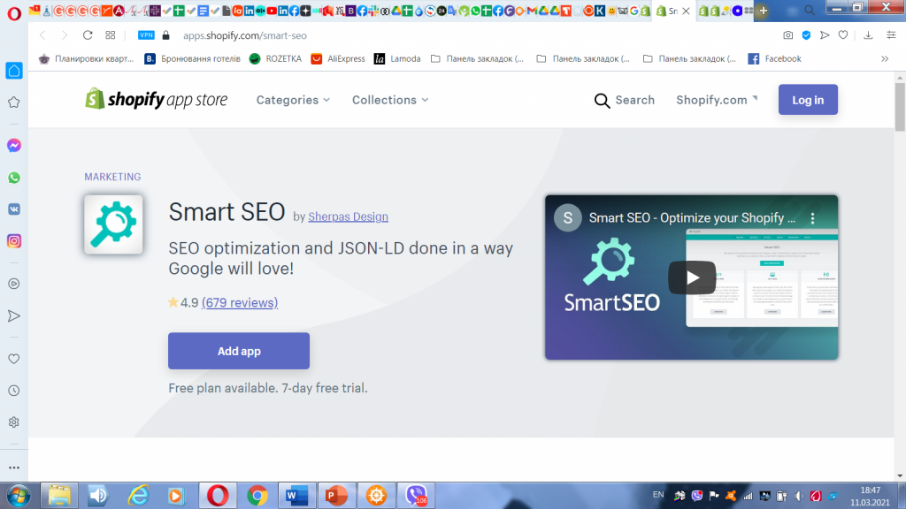Open the video's three-dot options menu
The image size is (906, 509).
pos(812,218)
